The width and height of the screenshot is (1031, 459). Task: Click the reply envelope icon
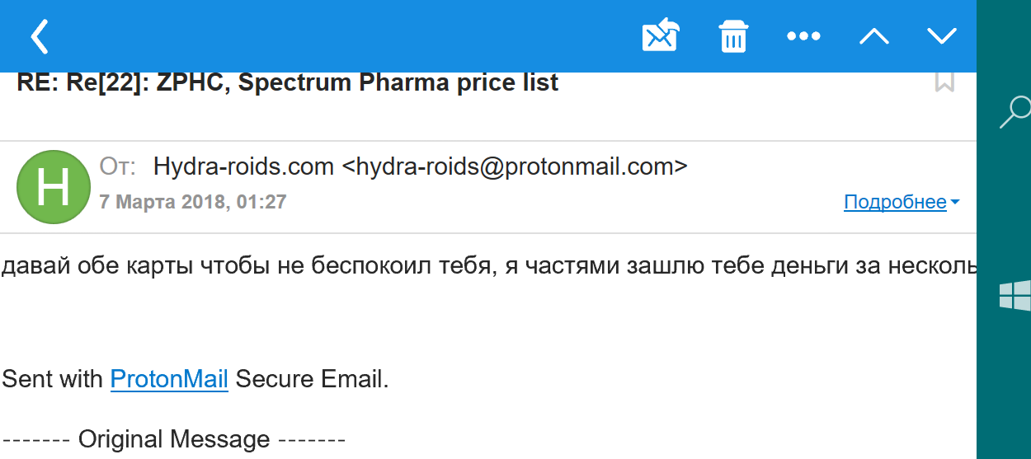tap(660, 36)
